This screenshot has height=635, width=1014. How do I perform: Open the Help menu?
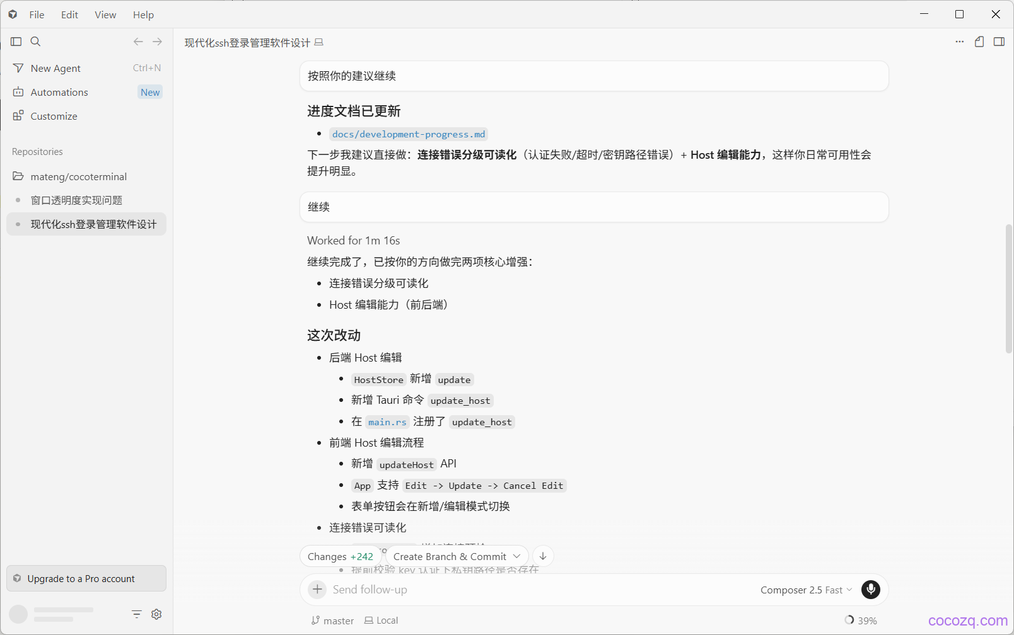pos(143,14)
